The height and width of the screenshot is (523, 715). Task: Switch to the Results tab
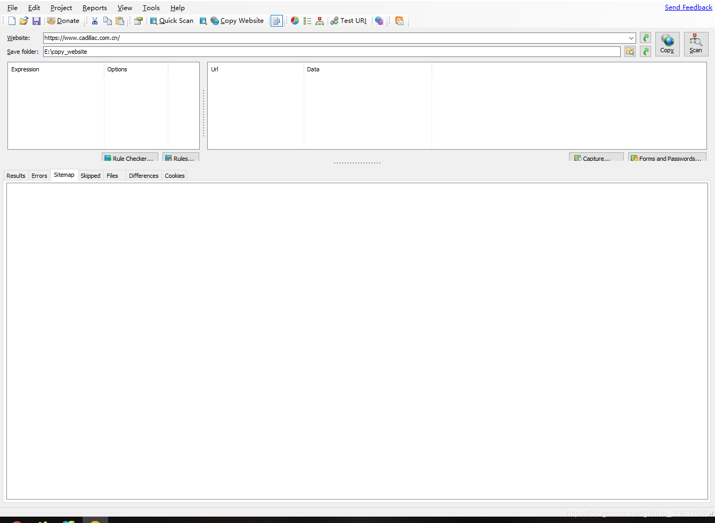[16, 176]
